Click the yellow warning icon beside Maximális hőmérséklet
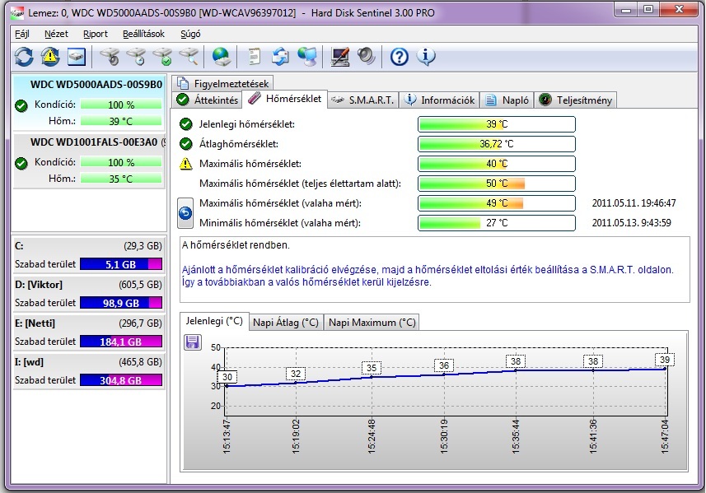The width and height of the screenshot is (706, 493). point(186,164)
